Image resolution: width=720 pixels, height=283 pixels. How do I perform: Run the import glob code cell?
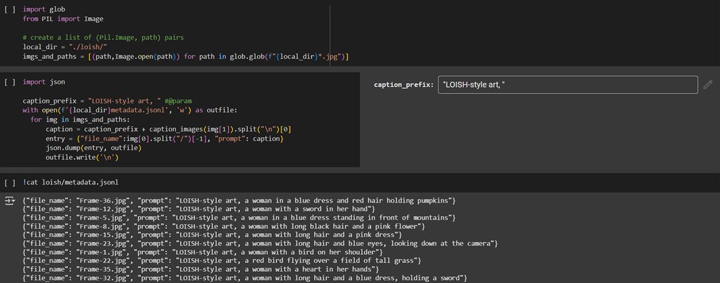(9, 11)
